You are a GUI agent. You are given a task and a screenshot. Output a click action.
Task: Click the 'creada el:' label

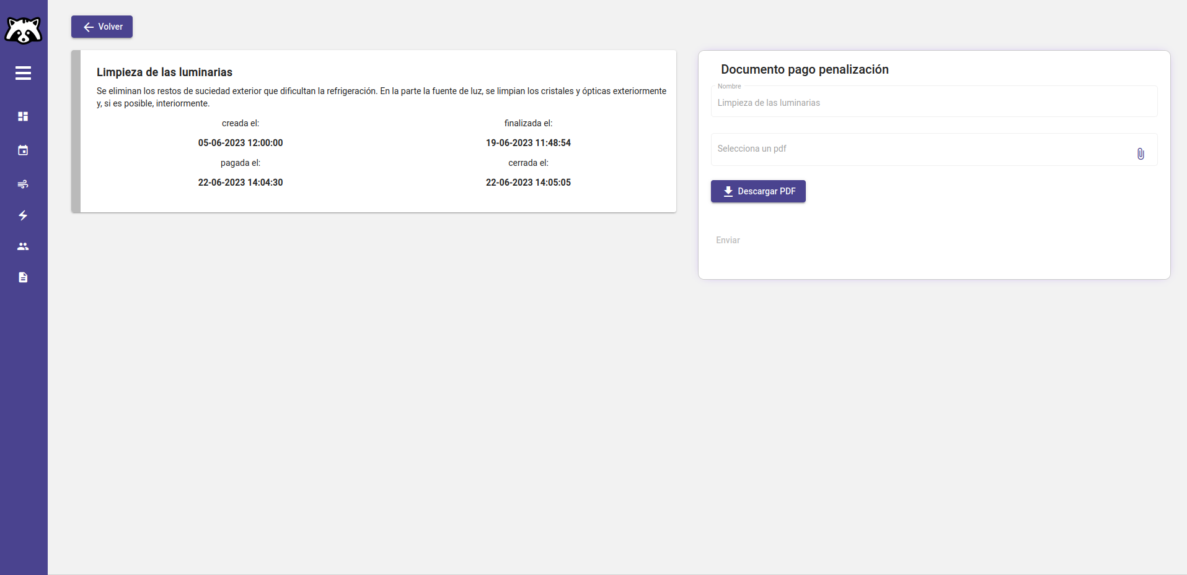(x=240, y=123)
